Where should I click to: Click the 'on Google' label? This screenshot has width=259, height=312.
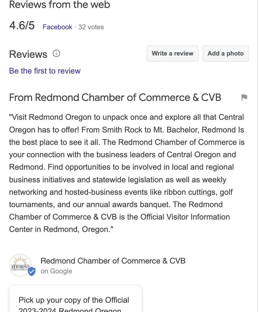(x=56, y=271)
